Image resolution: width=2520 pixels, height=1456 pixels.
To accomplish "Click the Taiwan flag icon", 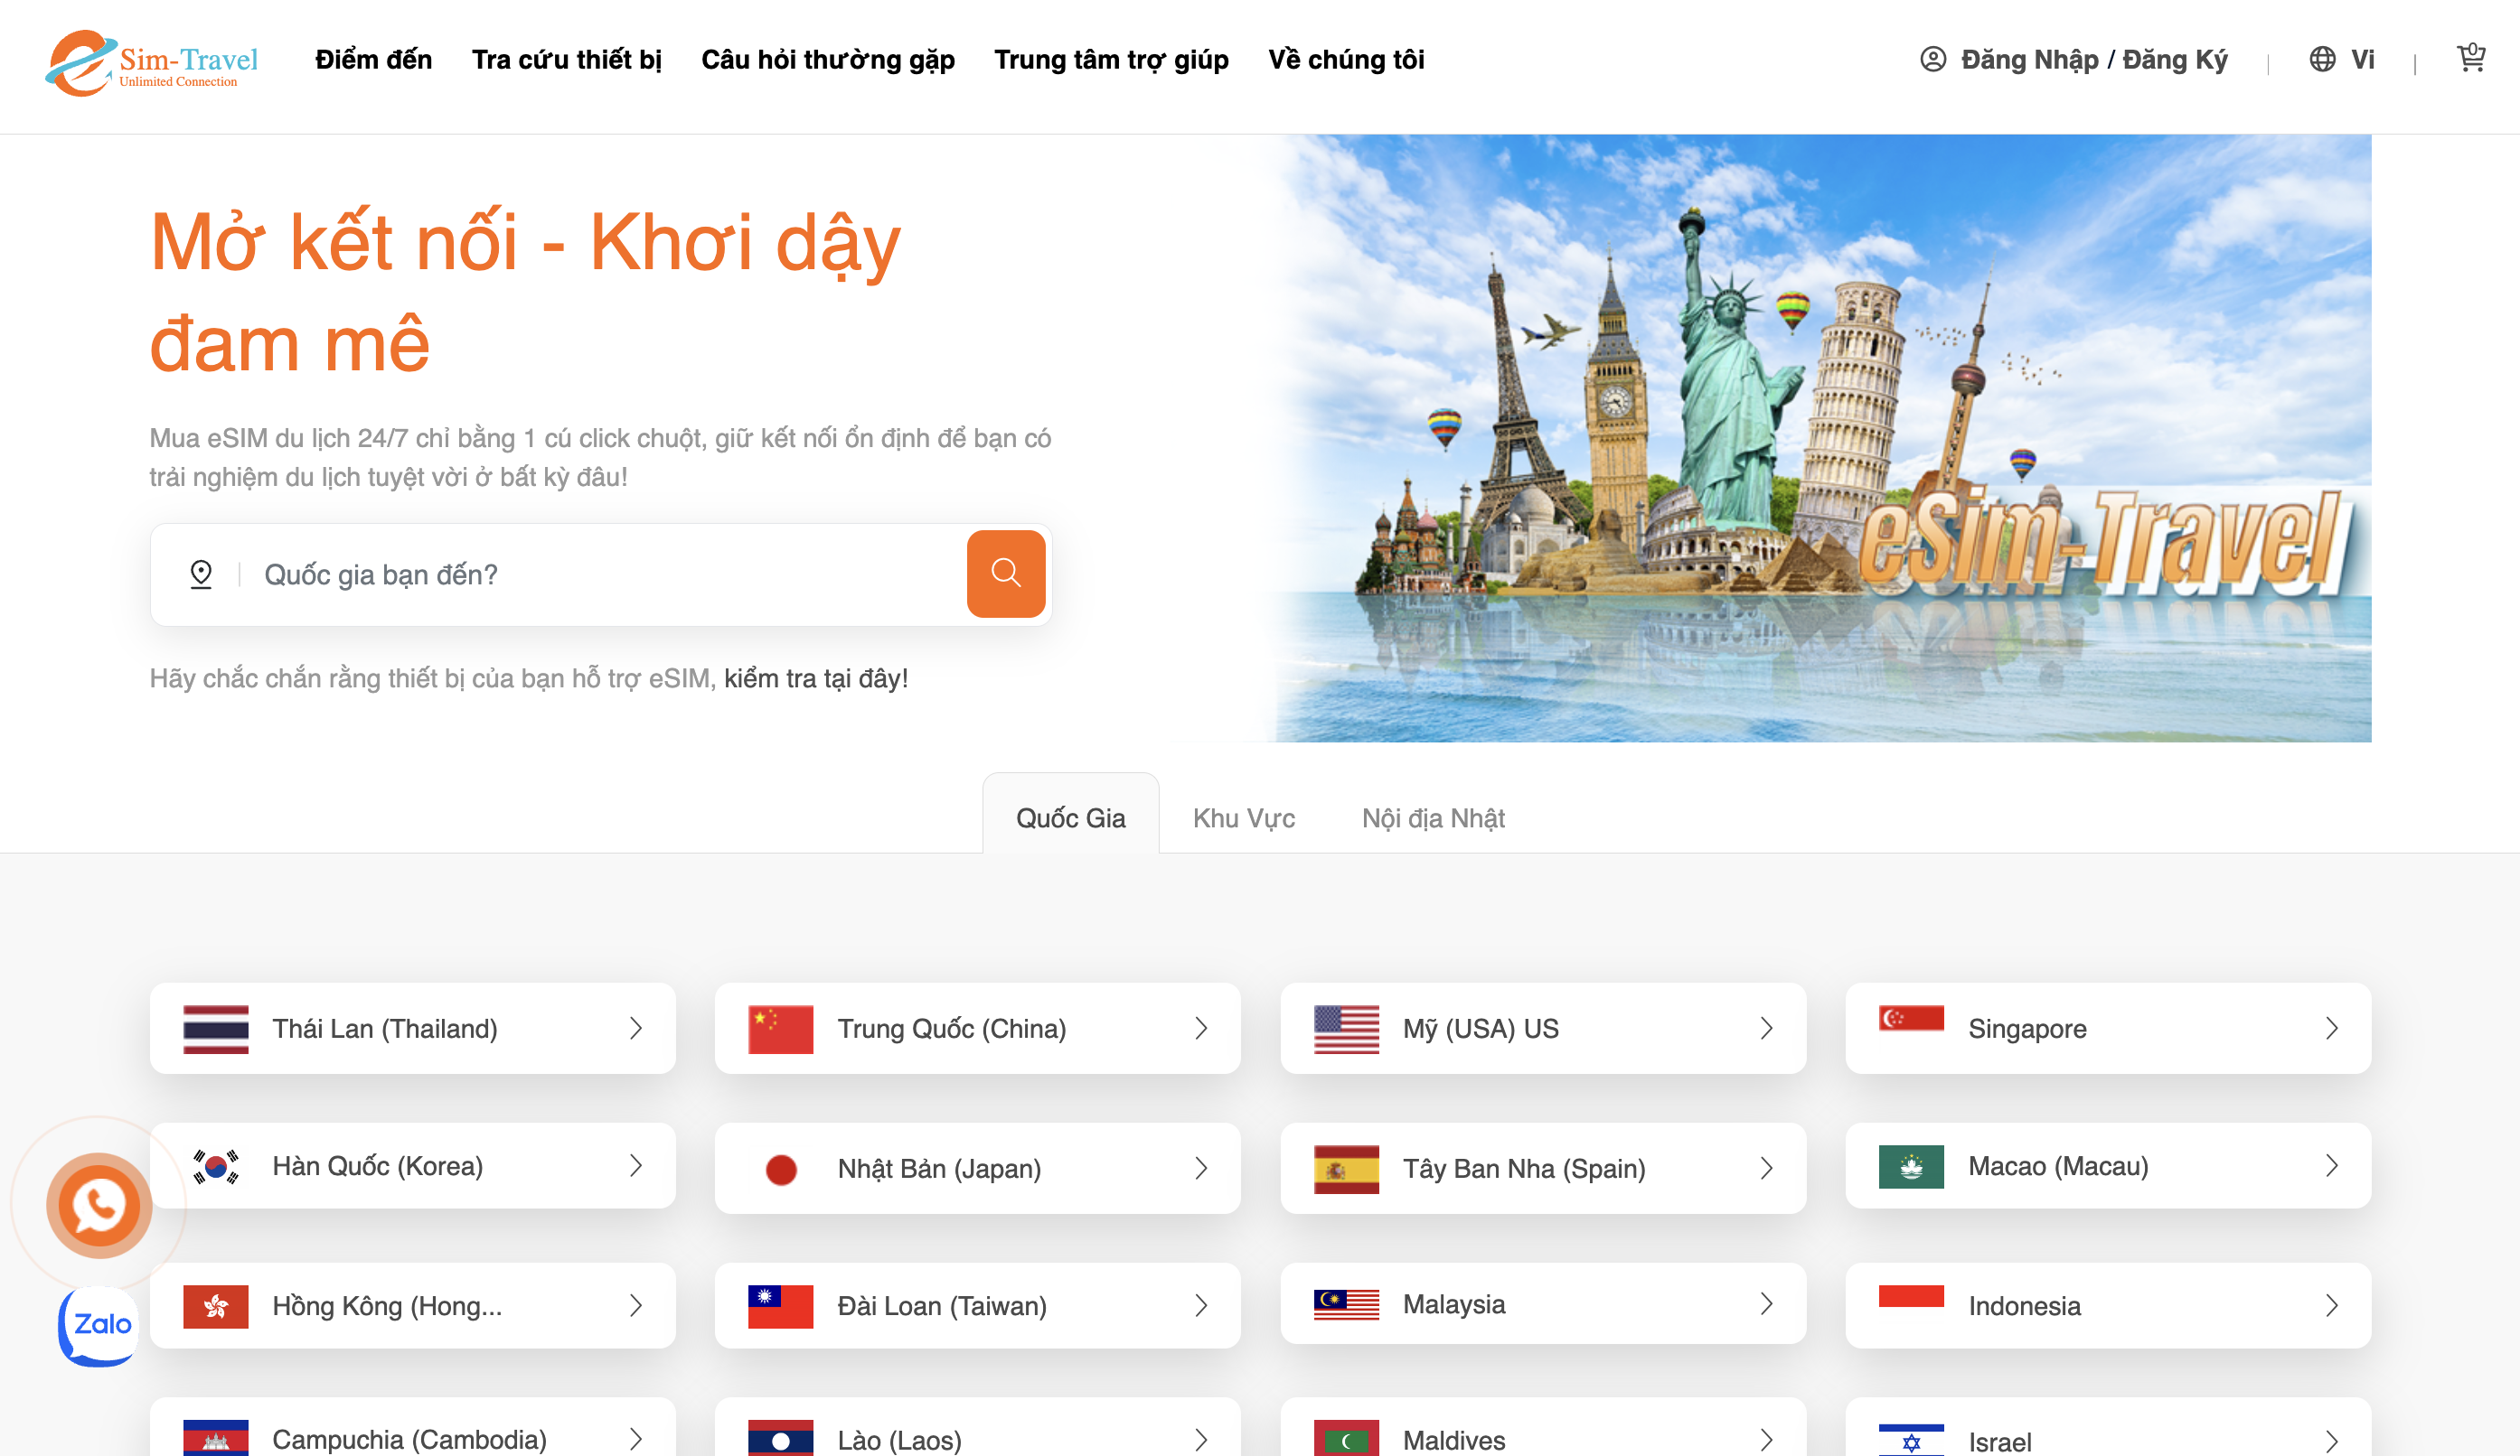I will pos(781,1306).
